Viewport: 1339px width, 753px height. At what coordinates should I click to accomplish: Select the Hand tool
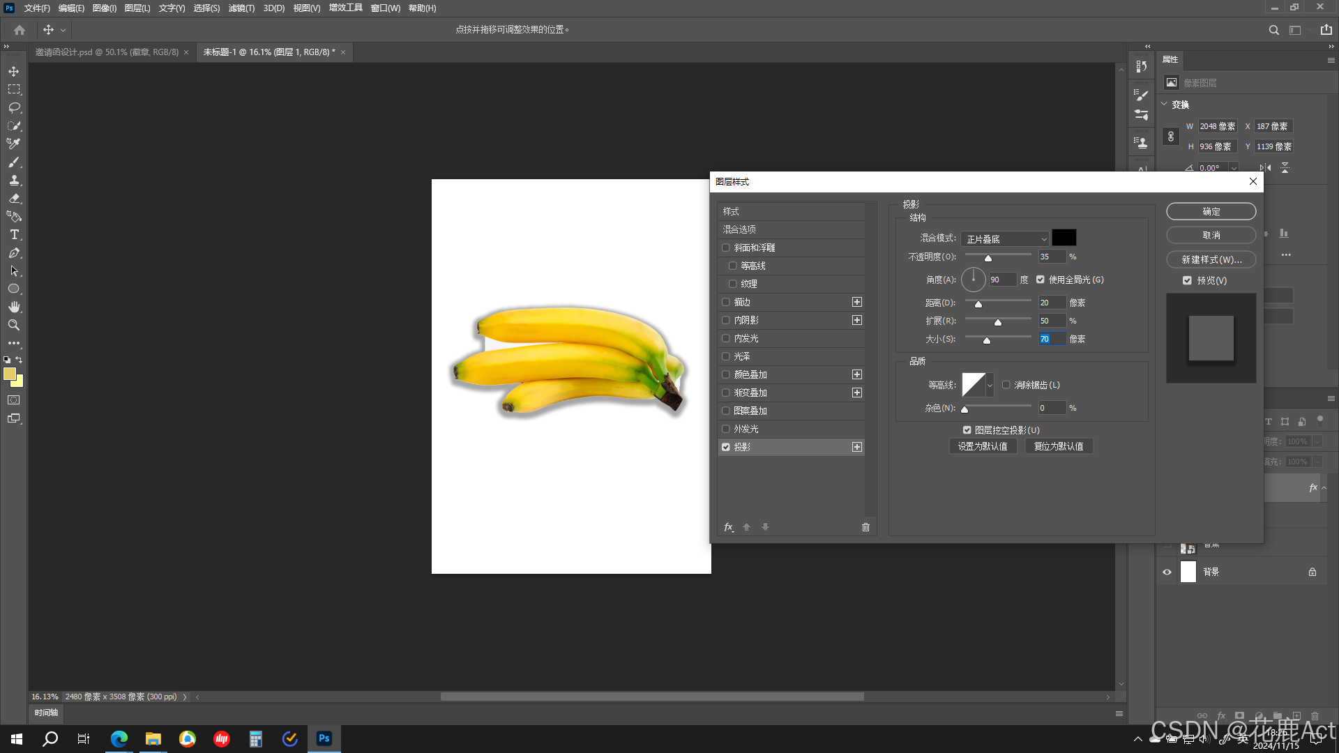[x=14, y=307]
